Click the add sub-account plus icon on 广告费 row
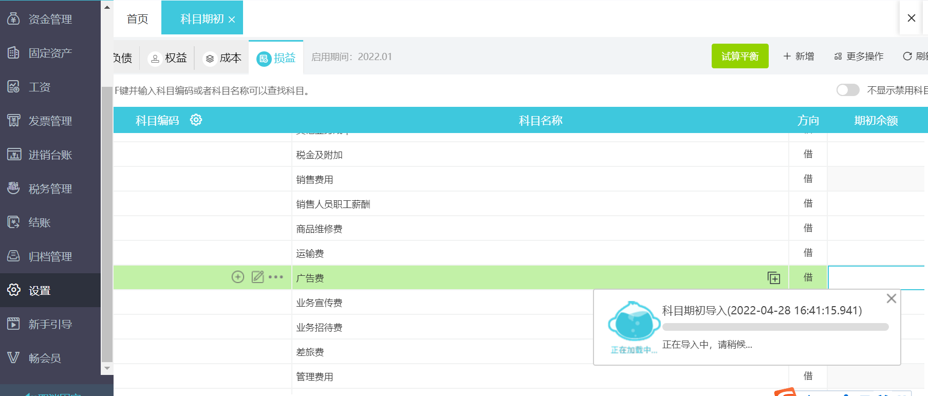This screenshot has width=928, height=396. (x=238, y=277)
